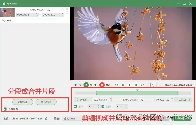Click the file name Video_240524103947.mp4
This screenshot has height=125, width=196.
(x=27, y=119)
